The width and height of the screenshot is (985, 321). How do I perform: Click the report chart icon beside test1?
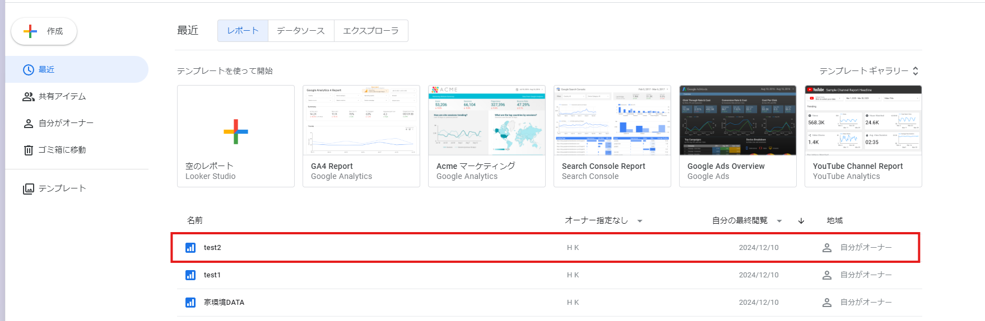pyautogui.click(x=191, y=275)
